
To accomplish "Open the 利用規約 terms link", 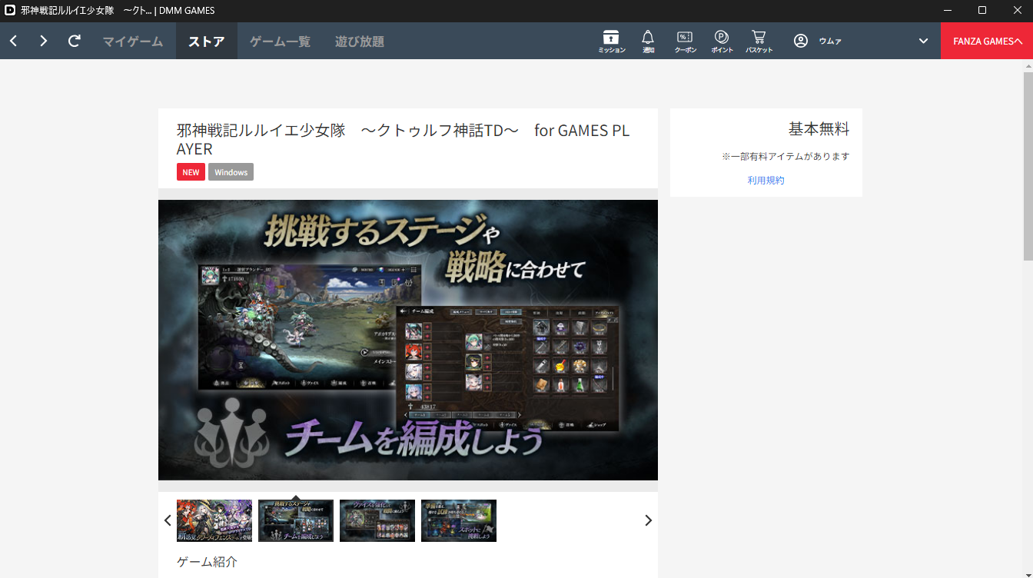I will tap(766, 180).
